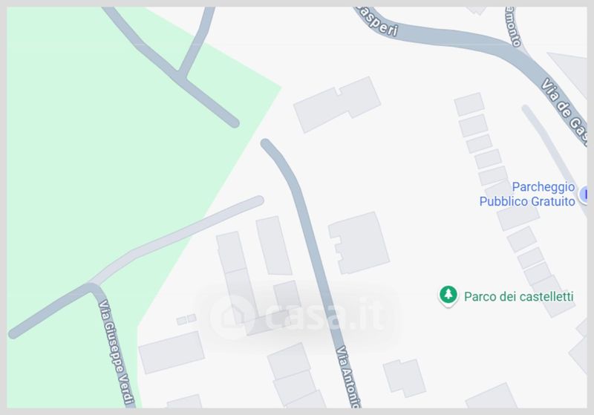Select the Via Antonio street label

pos(348,376)
